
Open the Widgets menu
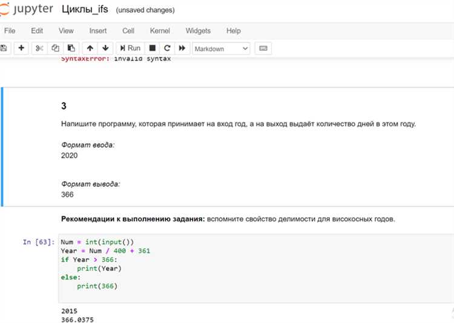click(x=198, y=31)
